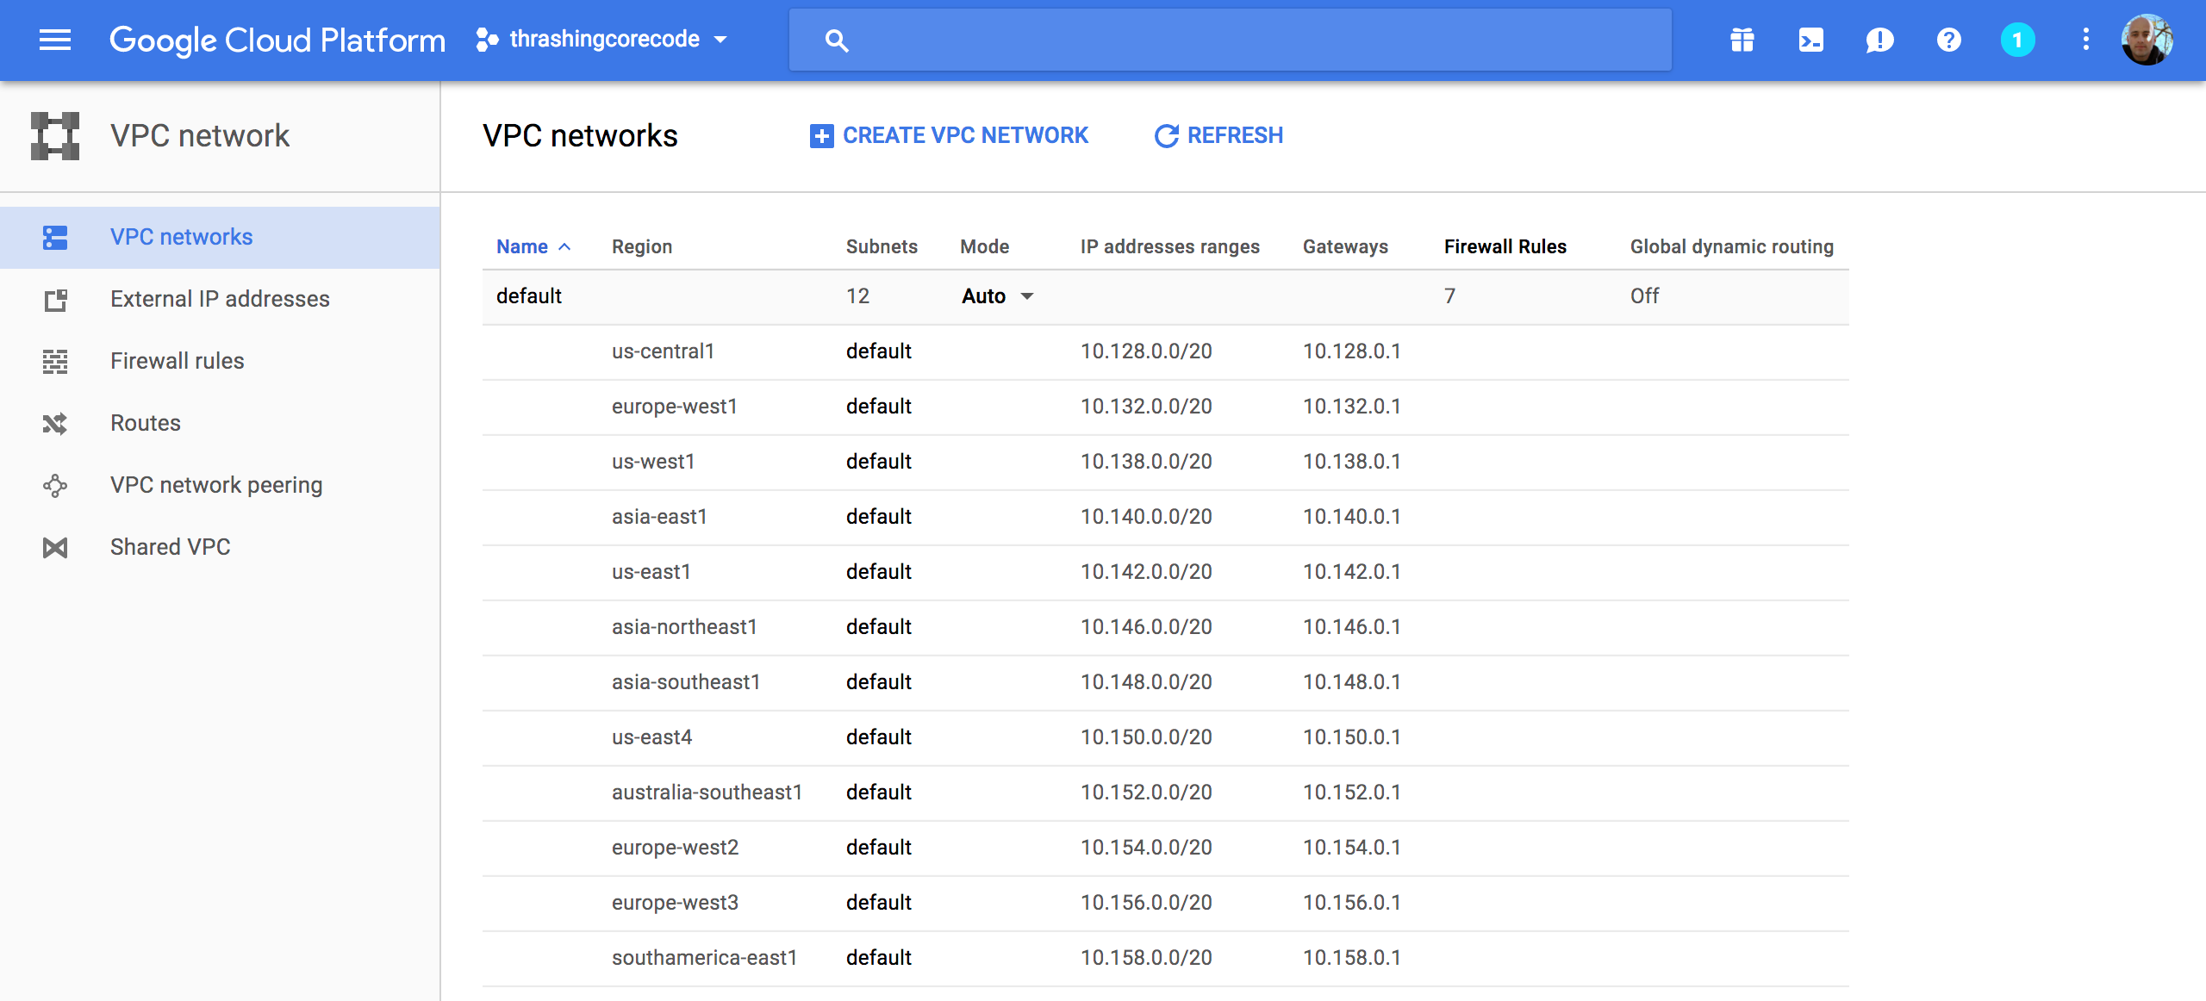Viewport: 2206px width, 1001px height.
Task: Open the free trial gift icon
Action: click(1742, 40)
